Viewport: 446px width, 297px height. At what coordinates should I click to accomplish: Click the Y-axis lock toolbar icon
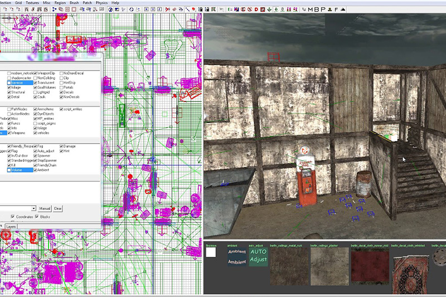pyautogui.click(x=153, y=9)
